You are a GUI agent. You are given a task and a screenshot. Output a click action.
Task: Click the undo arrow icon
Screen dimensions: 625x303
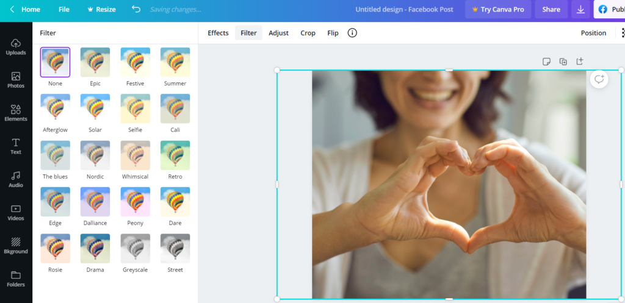coord(136,9)
